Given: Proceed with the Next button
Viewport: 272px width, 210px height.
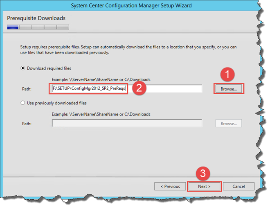Looking at the screenshot, I should click(204, 186).
